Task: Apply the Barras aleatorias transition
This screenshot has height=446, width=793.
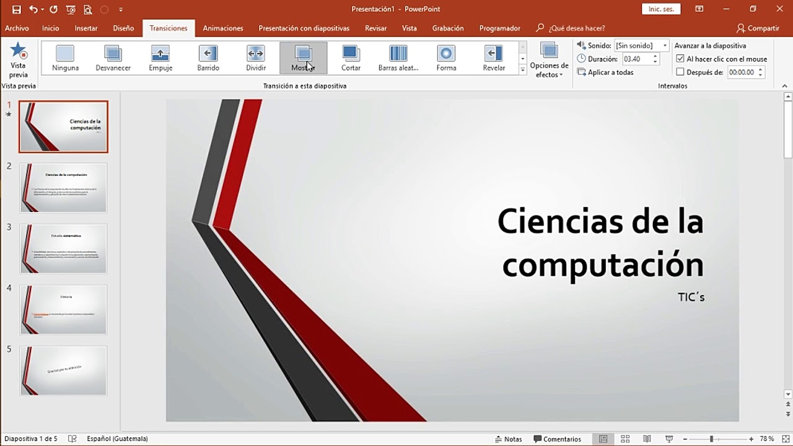Action: (x=398, y=58)
